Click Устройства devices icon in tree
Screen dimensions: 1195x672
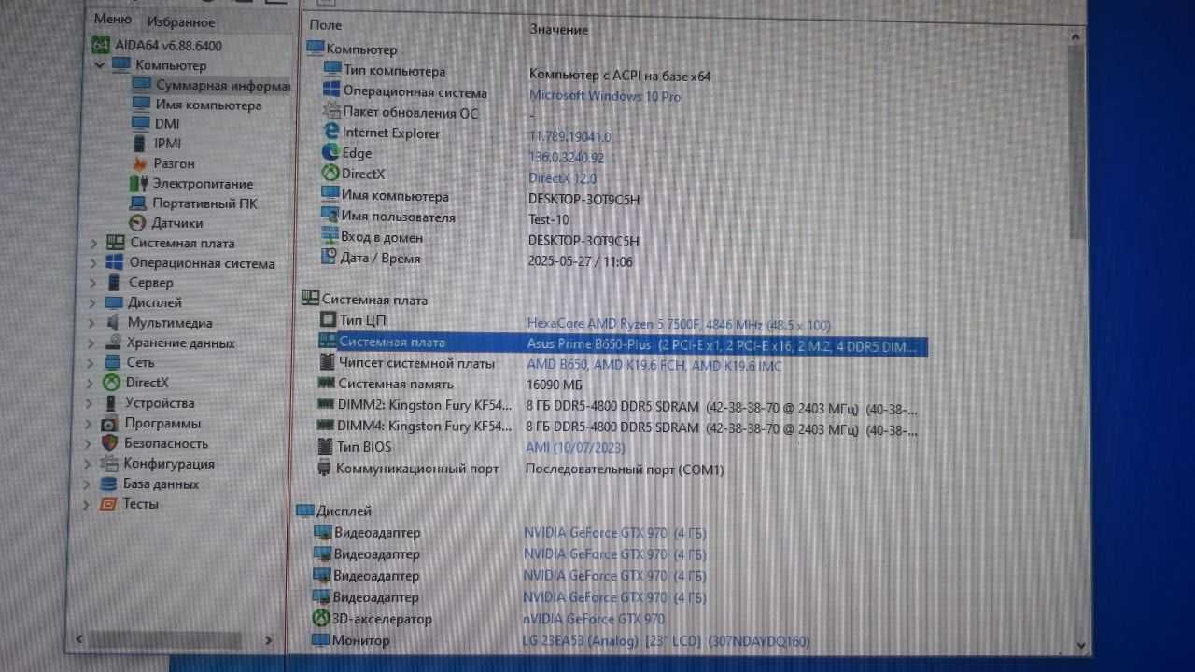click(x=111, y=403)
